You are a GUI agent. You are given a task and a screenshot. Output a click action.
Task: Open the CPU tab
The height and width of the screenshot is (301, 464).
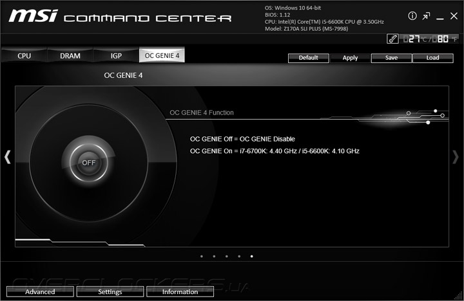coord(24,55)
